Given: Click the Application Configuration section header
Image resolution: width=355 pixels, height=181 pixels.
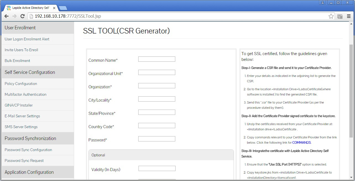Looking at the screenshot, I should [x=38, y=172].
